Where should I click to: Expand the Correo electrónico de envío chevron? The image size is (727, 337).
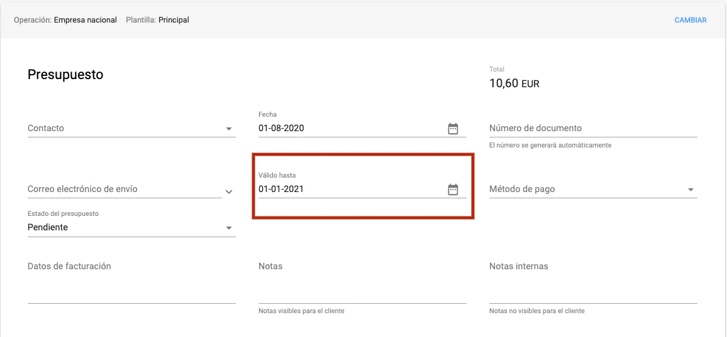coord(229,191)
